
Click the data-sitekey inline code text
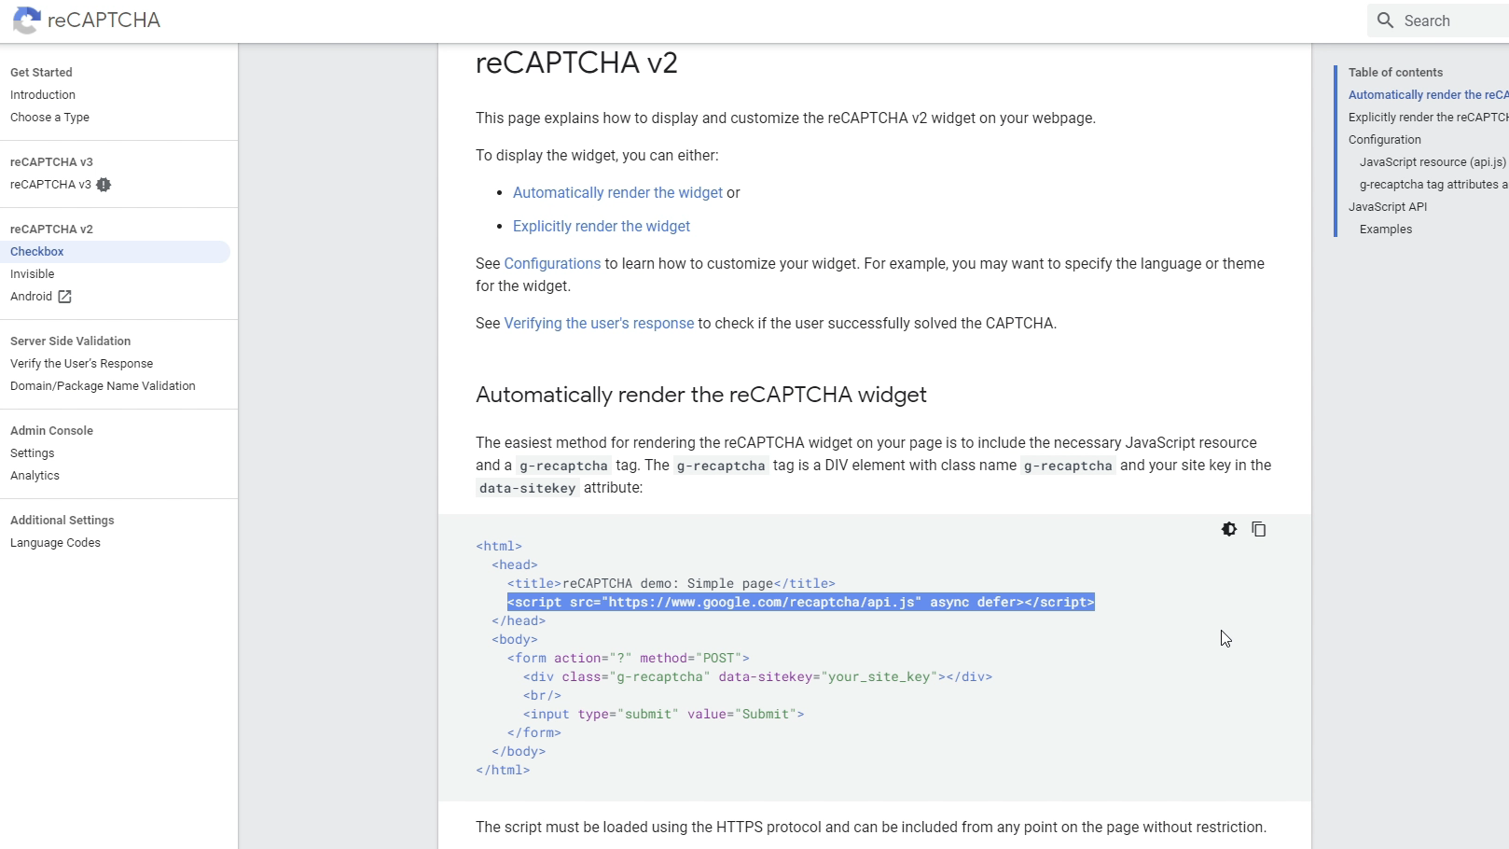527,488
